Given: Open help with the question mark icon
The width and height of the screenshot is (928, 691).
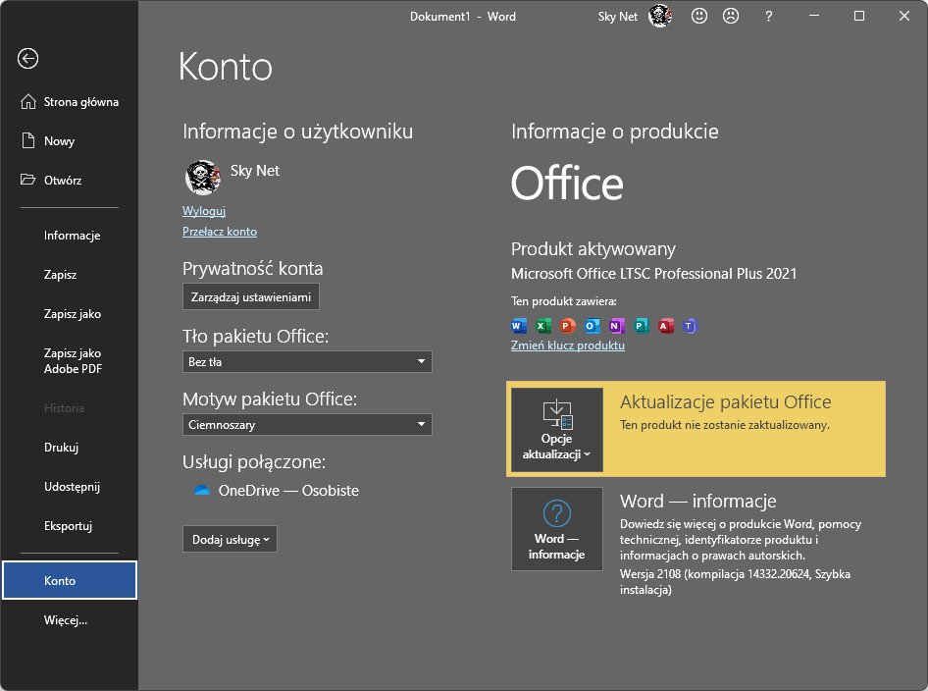Looking at the screenshot, I should click(x=768, y=17).
